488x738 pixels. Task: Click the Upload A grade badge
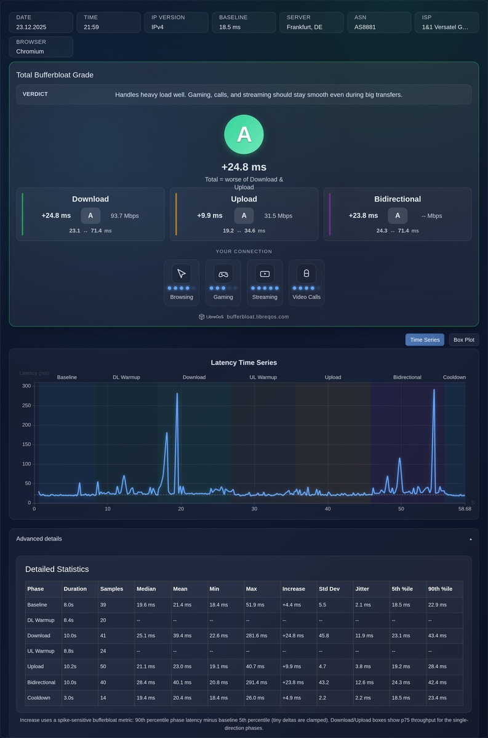[x=244, y=216]
